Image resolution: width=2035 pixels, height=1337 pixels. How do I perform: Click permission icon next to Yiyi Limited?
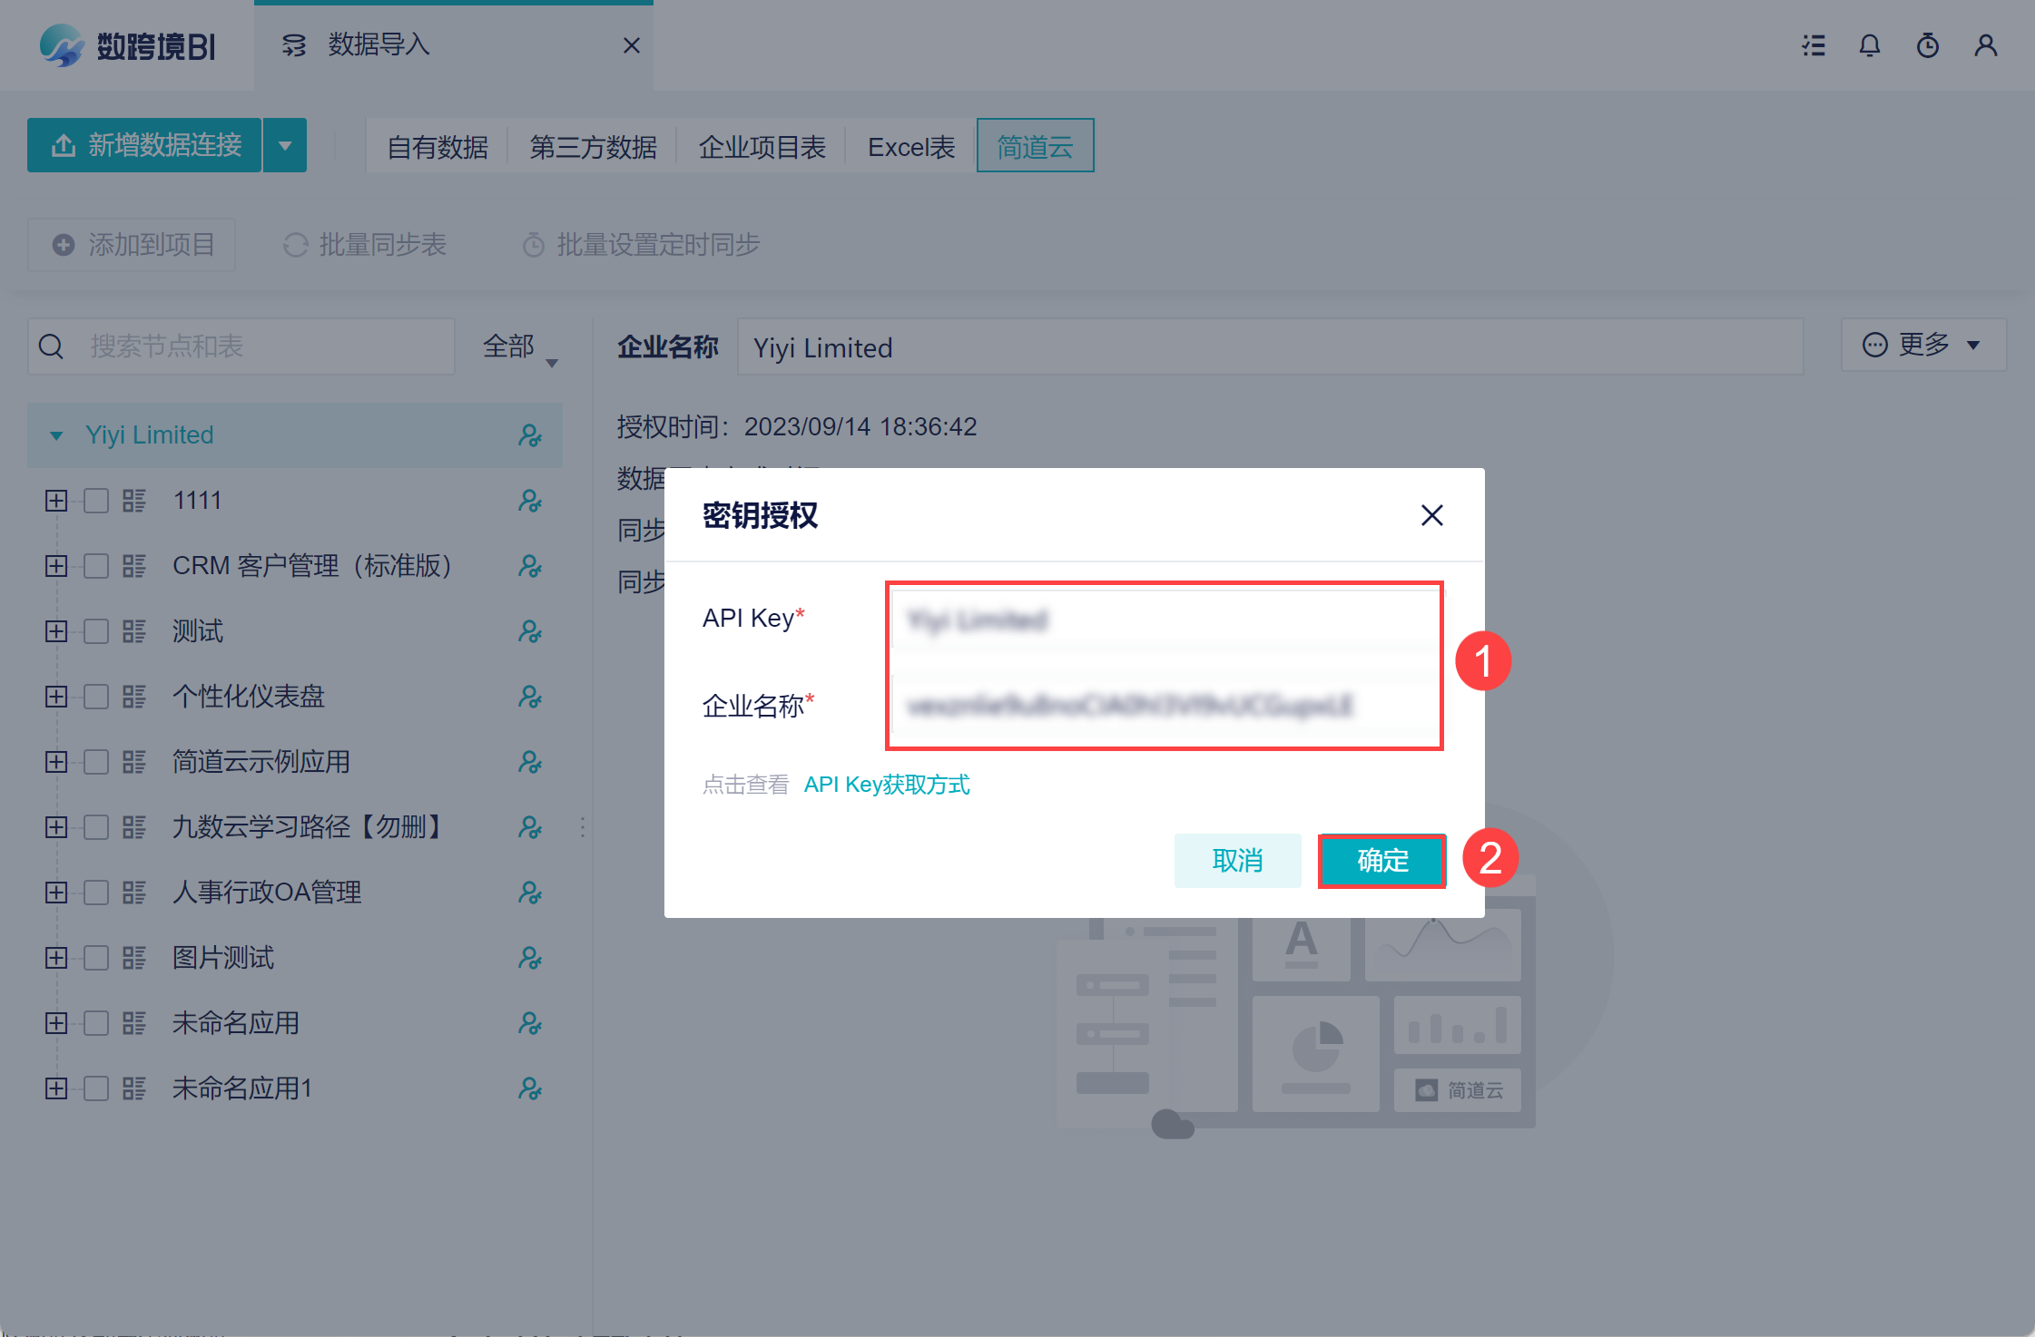pyautogui.click(x=529, y=435)
